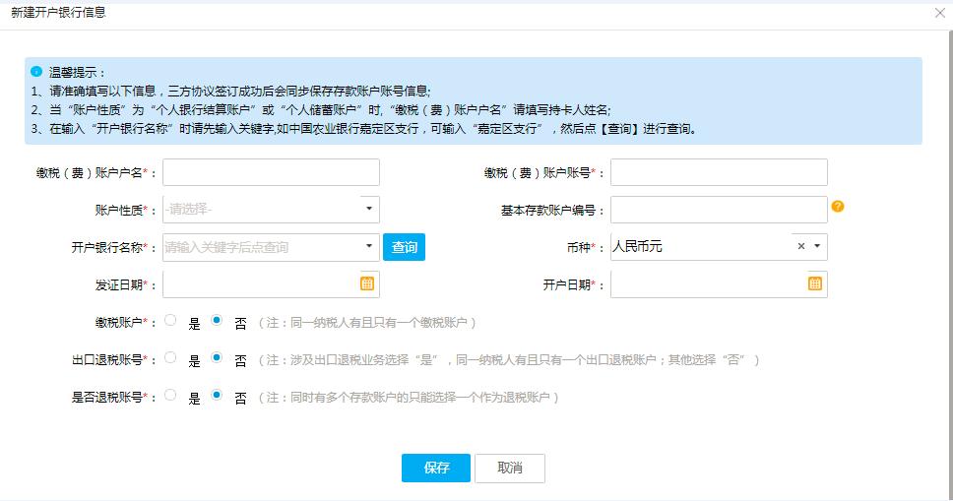Image resolution: width=953 pixels, height=501 pixels.
Task: Open the 发证日期 calendar picker icon
Action: pos(367,283)
